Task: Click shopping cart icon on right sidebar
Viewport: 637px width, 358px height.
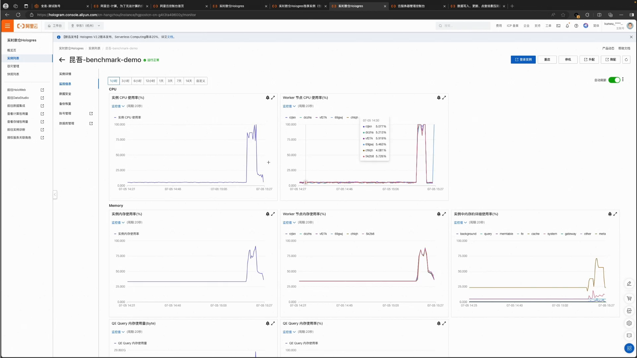Action: (629, 298)
